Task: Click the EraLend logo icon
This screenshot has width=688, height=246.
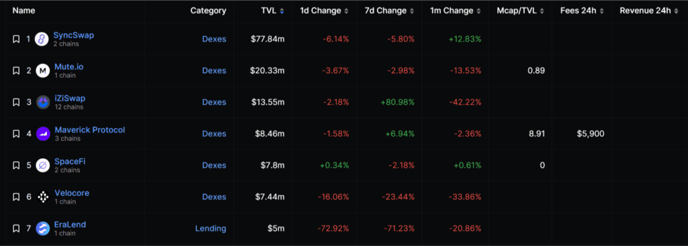Action: pos(42,229)
